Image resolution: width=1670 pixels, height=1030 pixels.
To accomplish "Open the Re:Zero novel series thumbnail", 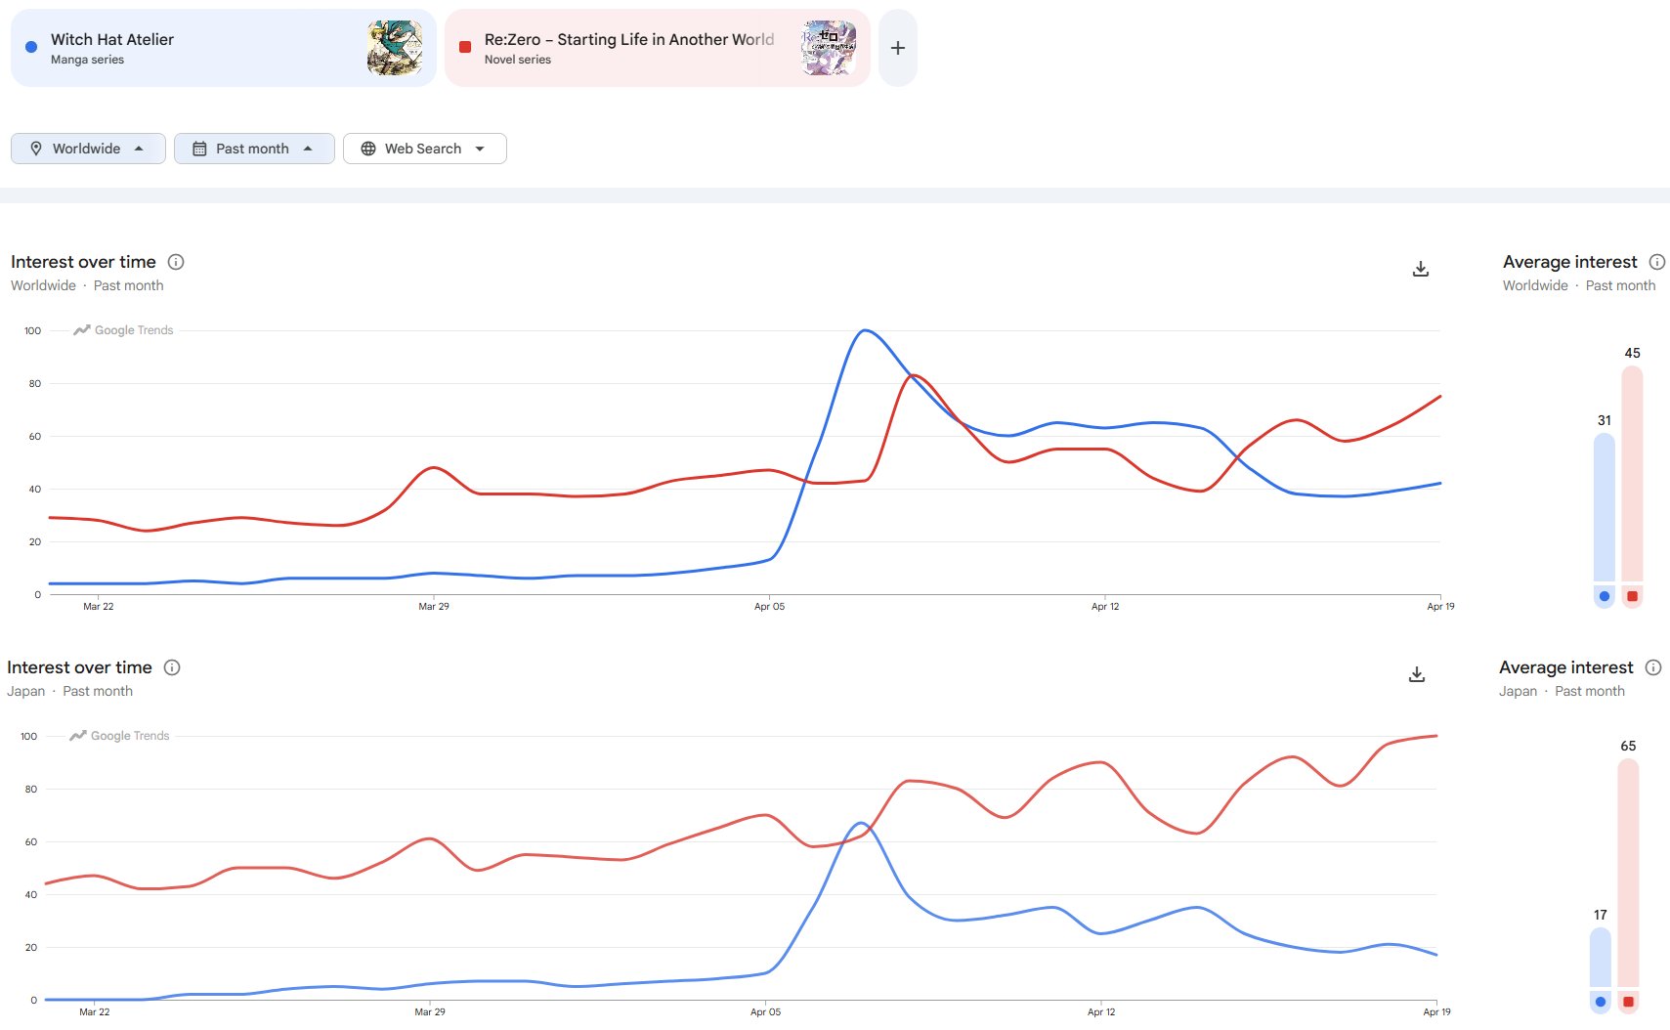I will tap(829, 48).
